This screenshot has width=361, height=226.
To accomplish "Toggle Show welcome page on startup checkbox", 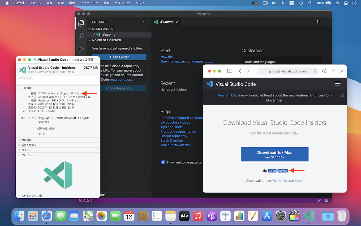I will pos(163,162).
